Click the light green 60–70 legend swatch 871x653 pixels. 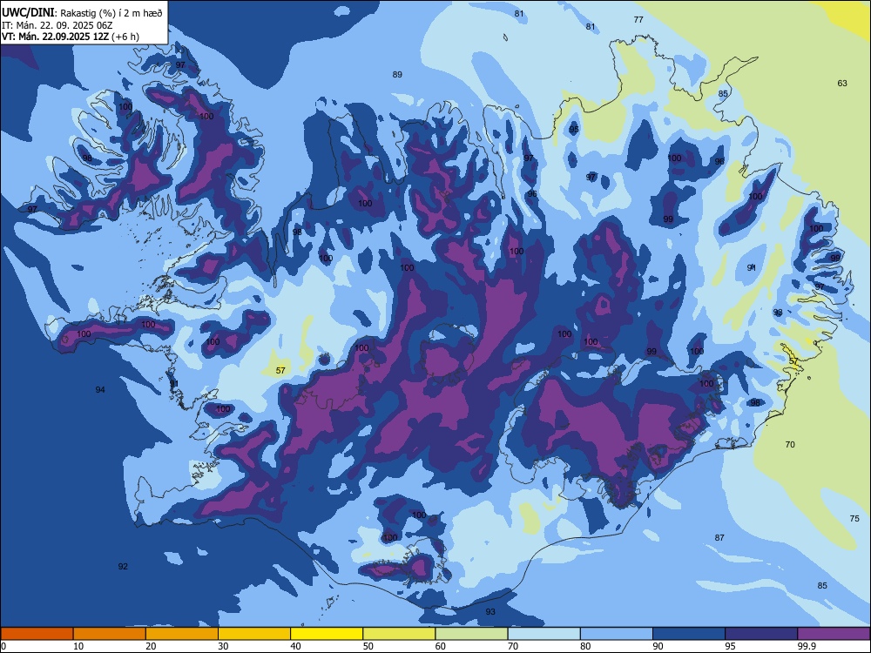coord(471,634)
